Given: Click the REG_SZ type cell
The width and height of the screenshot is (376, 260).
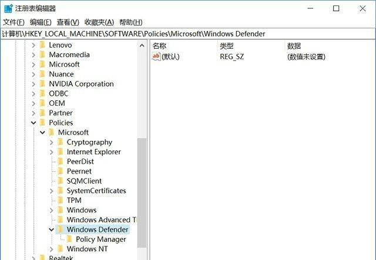Looking at the screenshot, I should point(232,57).
